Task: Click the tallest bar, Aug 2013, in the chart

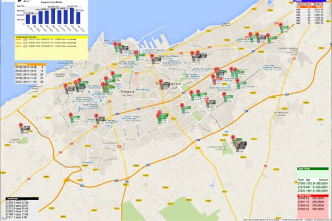Action: click(x=72, y=16)
